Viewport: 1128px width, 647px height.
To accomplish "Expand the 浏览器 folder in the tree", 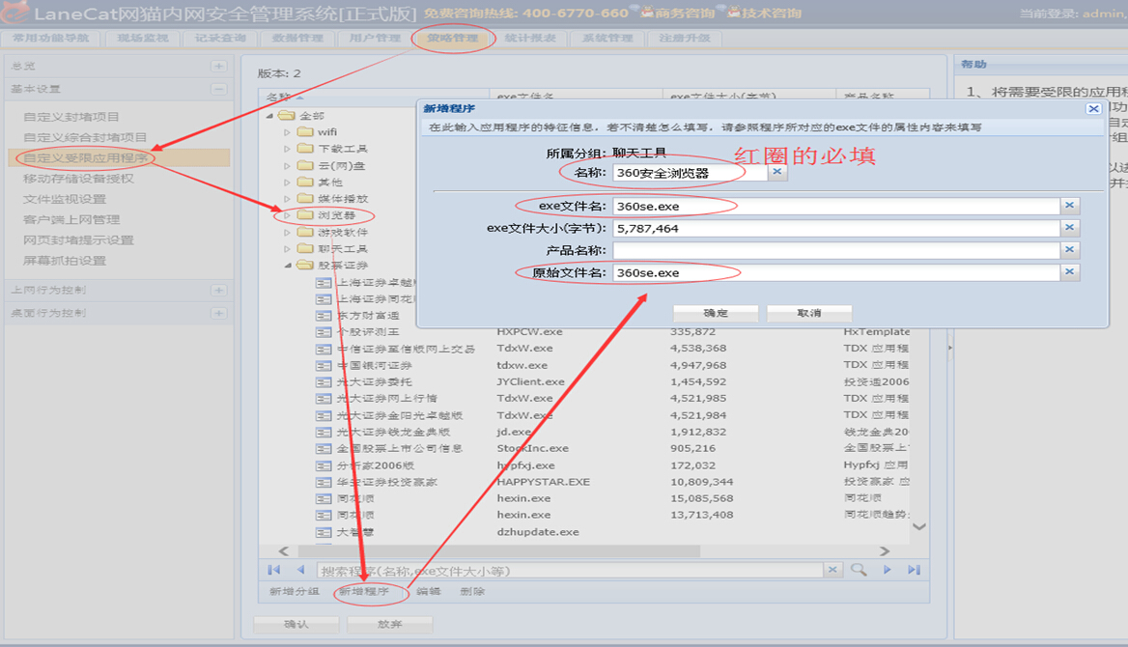I will (287, 215).
